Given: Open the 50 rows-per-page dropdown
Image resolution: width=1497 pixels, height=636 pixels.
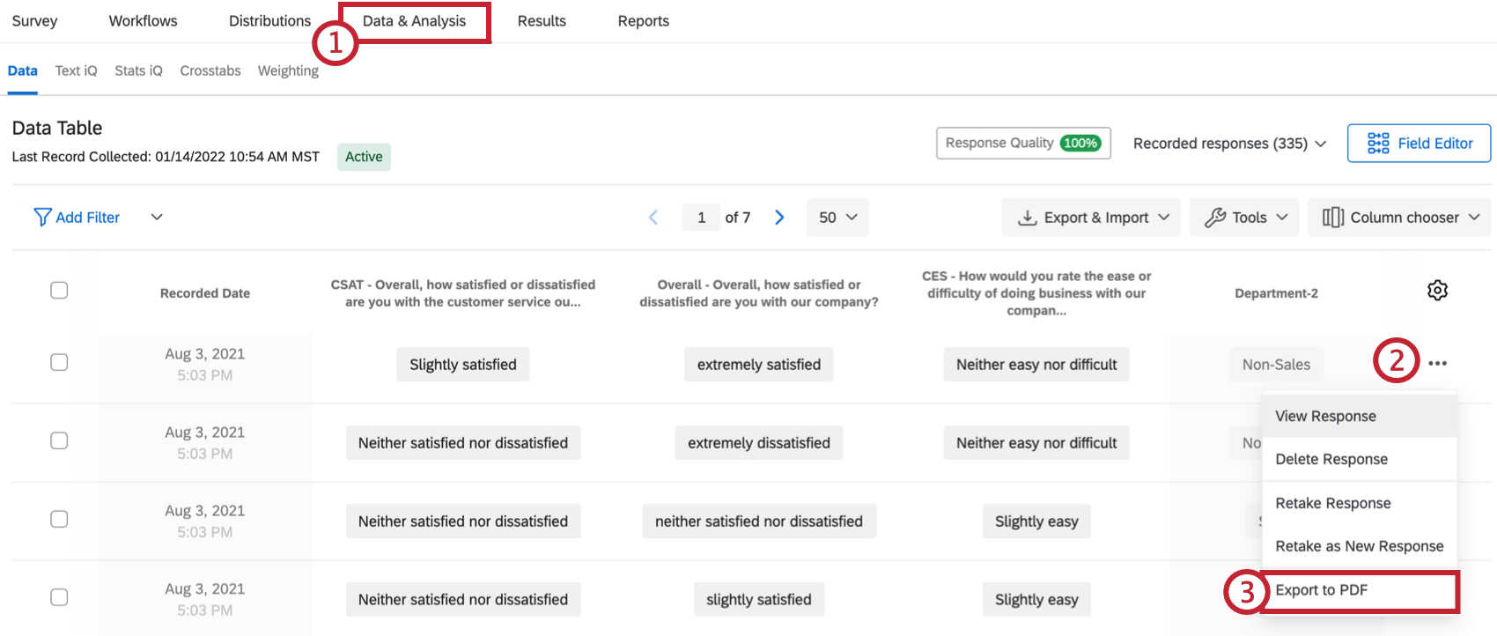Looking at the screenshot, I should click(x=837, y=218).
